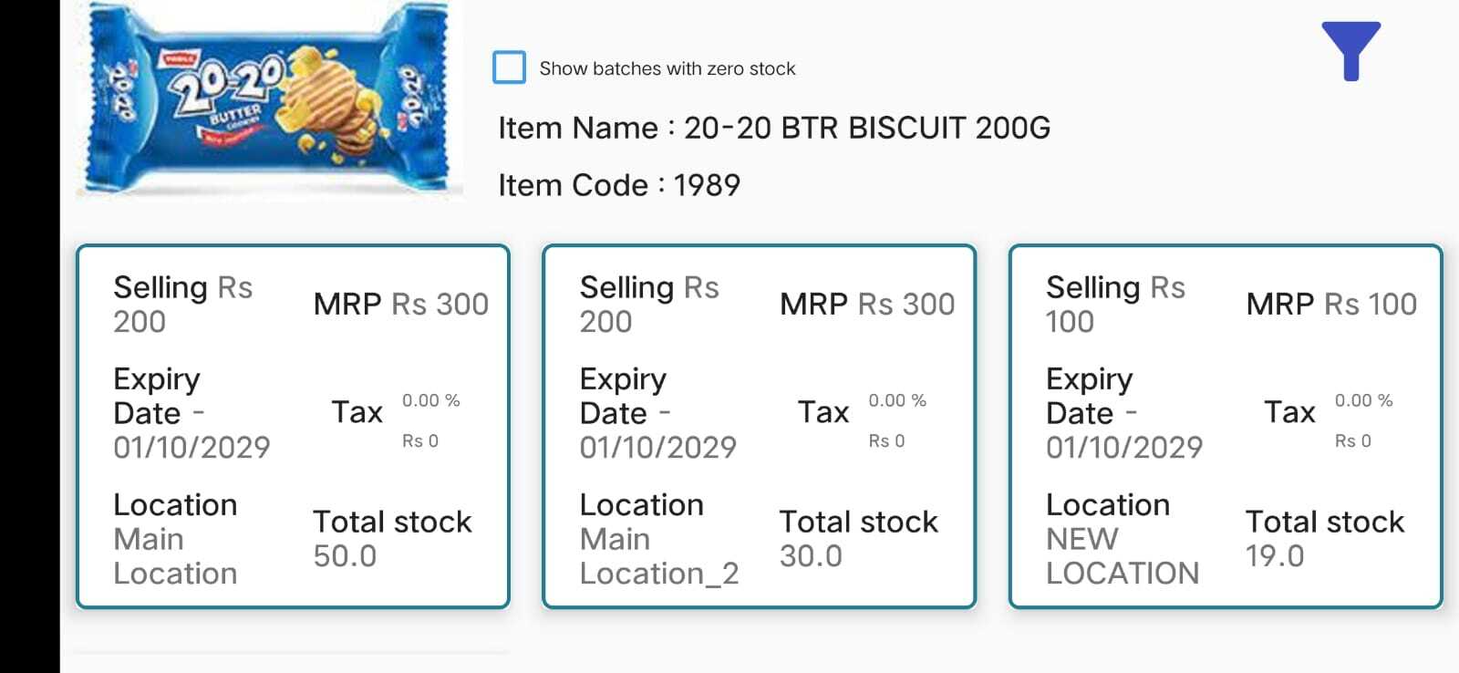The image size is (1459, 673).
Task: Click the 20-20 butter biscuit product image
Action: [270, 100]
